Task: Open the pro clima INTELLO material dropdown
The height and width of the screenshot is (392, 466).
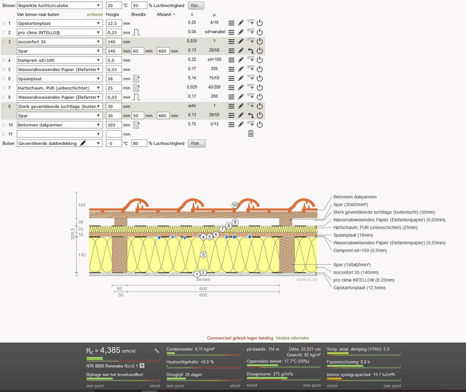Action: click(x=59, y=33)
